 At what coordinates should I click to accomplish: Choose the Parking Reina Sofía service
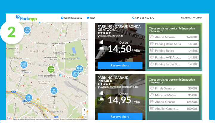tap(174, 44)
